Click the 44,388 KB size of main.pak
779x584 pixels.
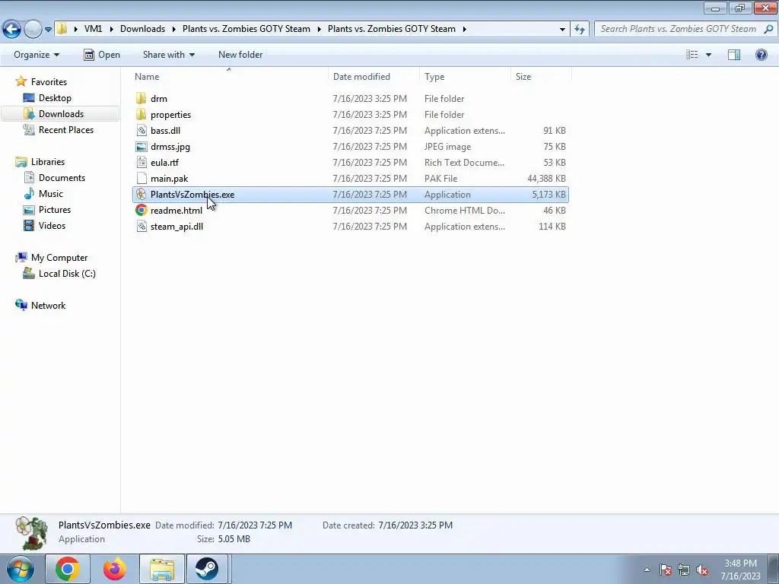(x=546, y=178)
